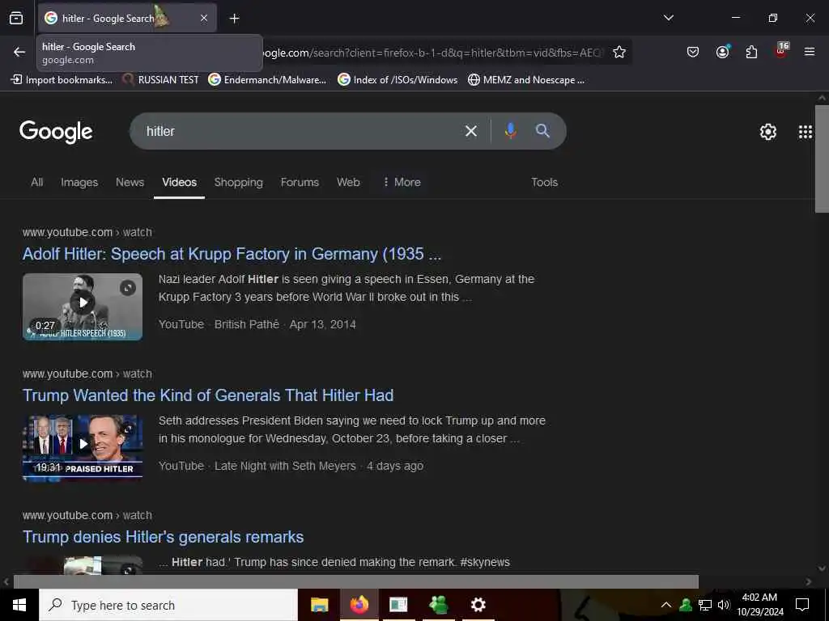This screenshot has width=829, height=621.
Task: Open the Index of /ISOs/Windows bookmark
Action: (397, 80)
